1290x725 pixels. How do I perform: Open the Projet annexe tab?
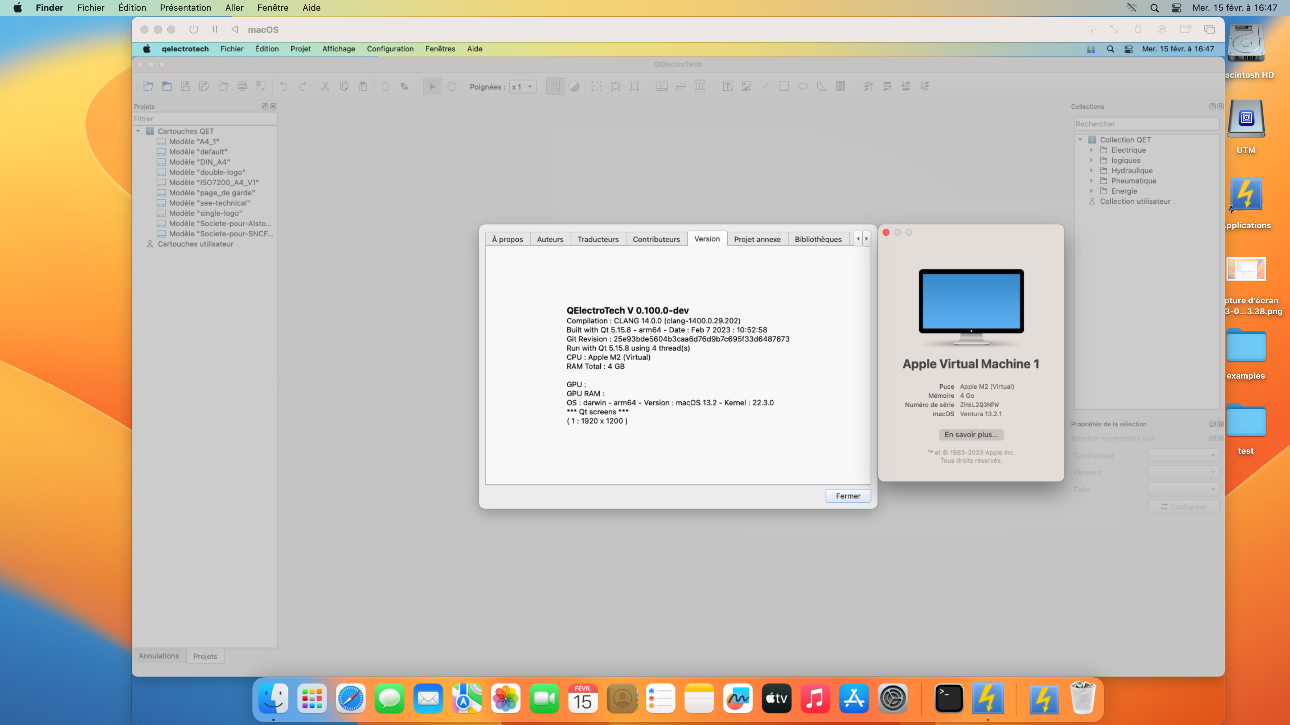tap(757, 239)
